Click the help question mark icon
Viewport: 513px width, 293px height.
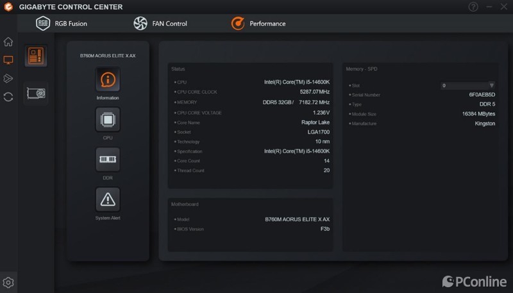coord(473,7)
